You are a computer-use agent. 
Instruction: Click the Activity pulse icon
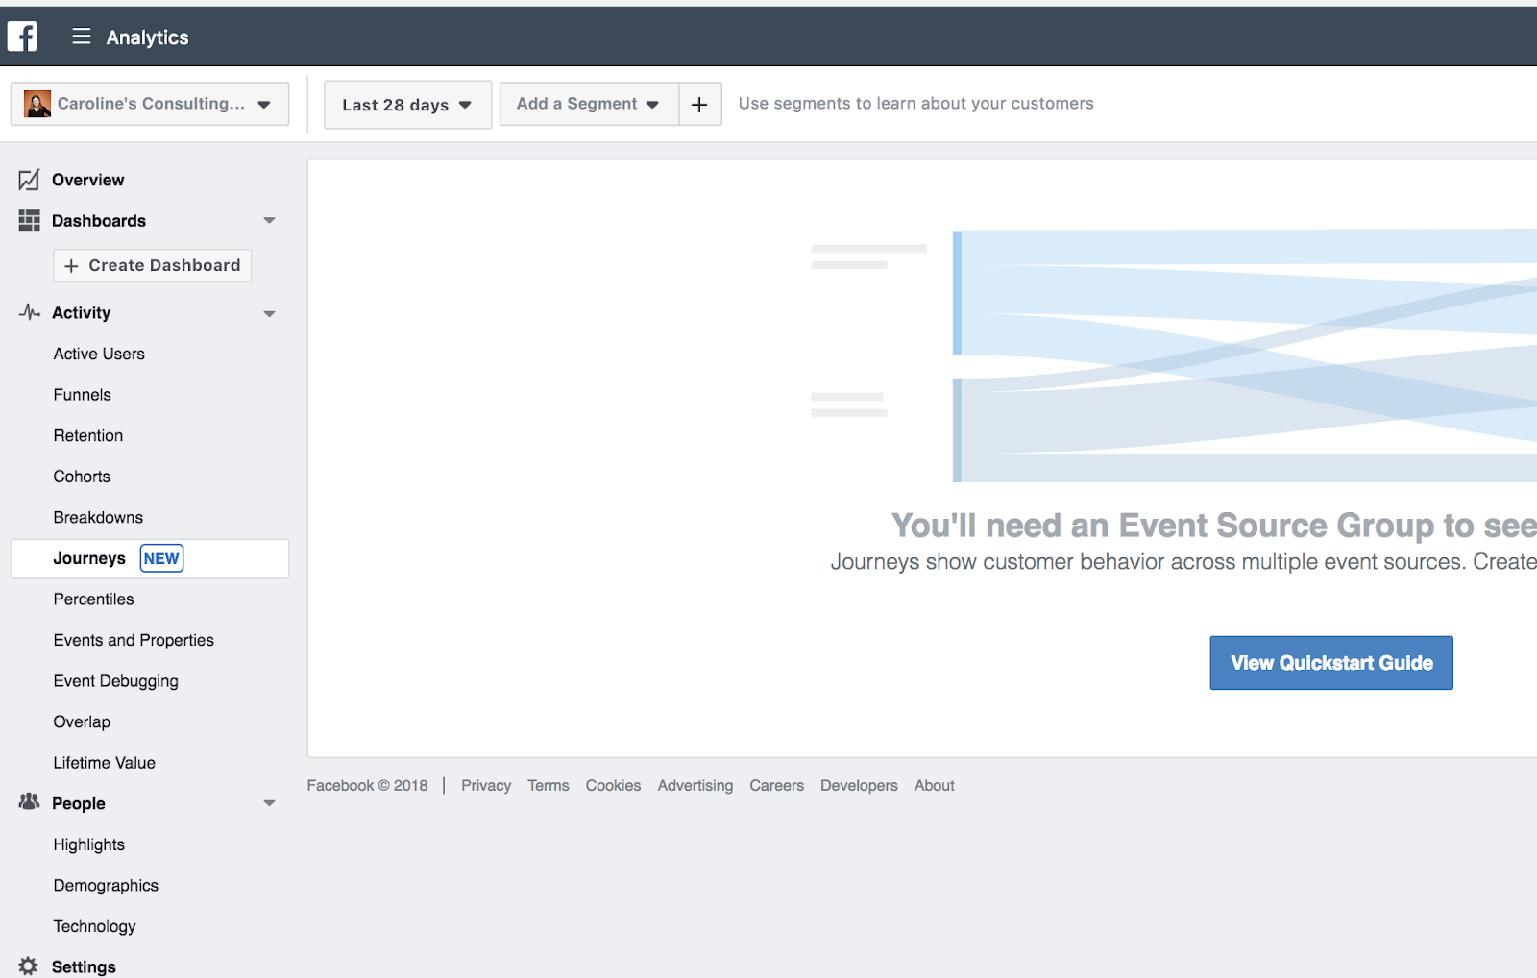click(x=29, y=312)
